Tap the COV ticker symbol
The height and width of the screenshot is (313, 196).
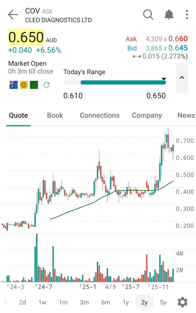[32, 11]
